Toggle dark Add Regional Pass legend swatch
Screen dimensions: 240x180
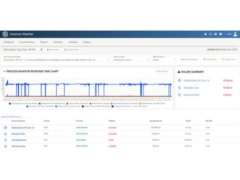click(x=10, y=104)
